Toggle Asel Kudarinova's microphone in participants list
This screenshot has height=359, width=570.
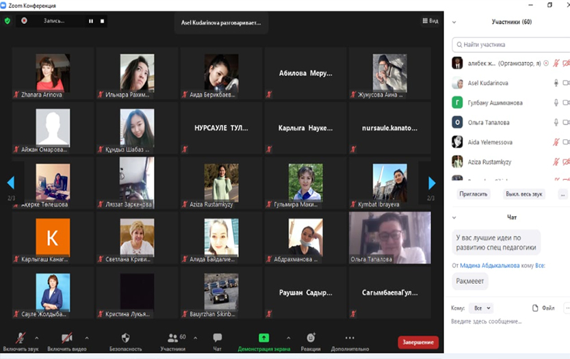click(x=556, y=83)
